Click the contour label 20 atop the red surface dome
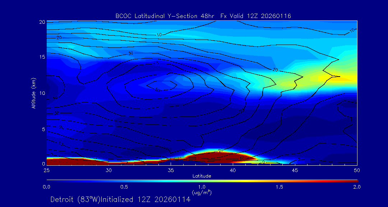The width and height of the screenshot is (388, 207). [x=221, y=150]
